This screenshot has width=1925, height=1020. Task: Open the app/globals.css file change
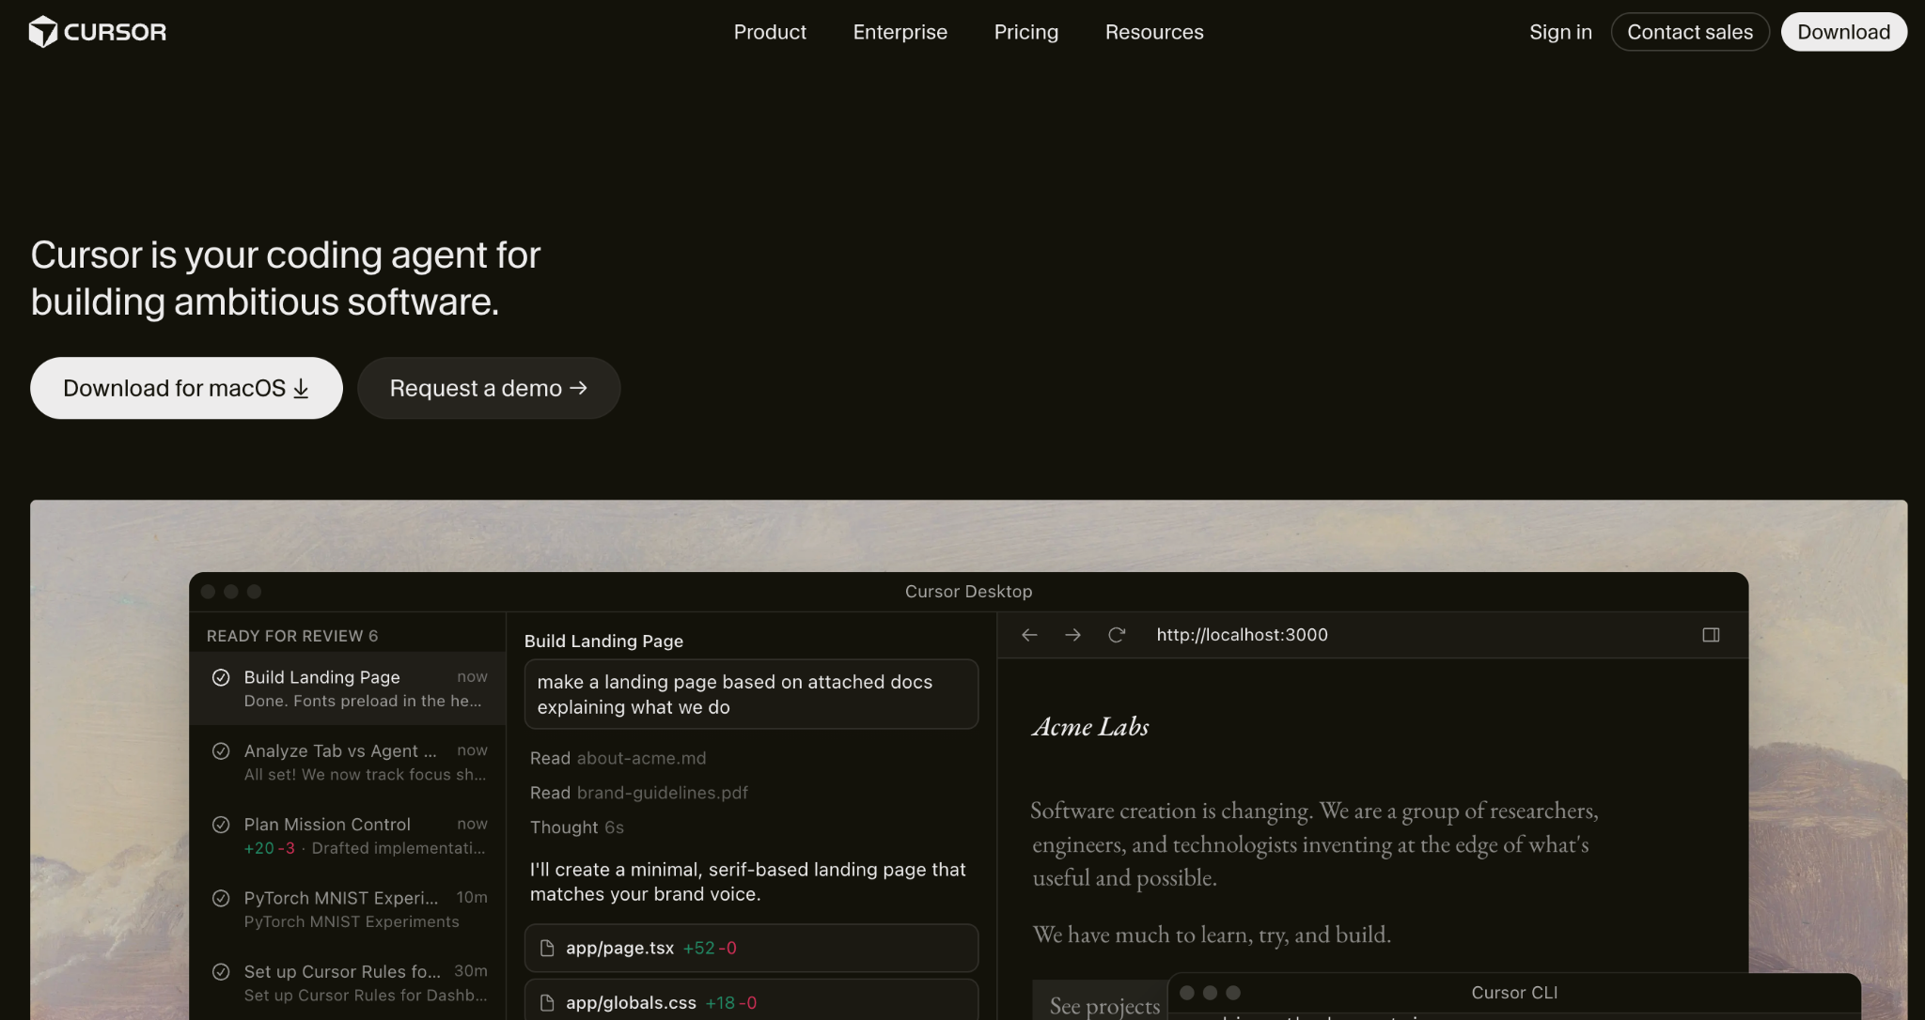click(x=751, y=1001)
